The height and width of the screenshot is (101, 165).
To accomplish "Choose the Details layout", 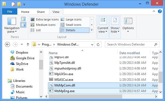I will point(75,30).
